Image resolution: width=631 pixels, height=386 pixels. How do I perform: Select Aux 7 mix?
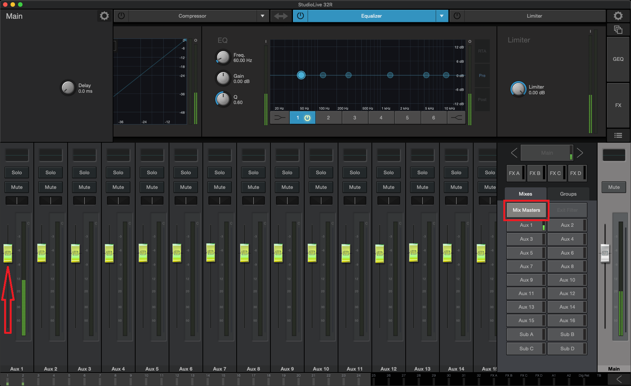click(x=526, y=266)
